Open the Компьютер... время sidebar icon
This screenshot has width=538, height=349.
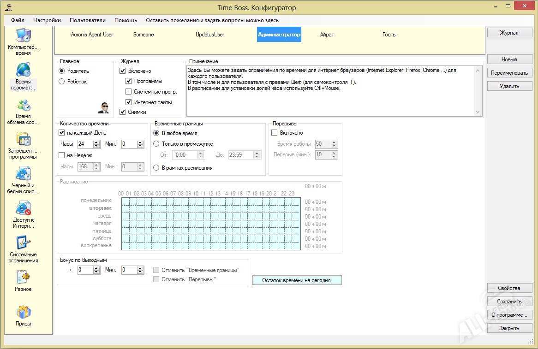23,36
